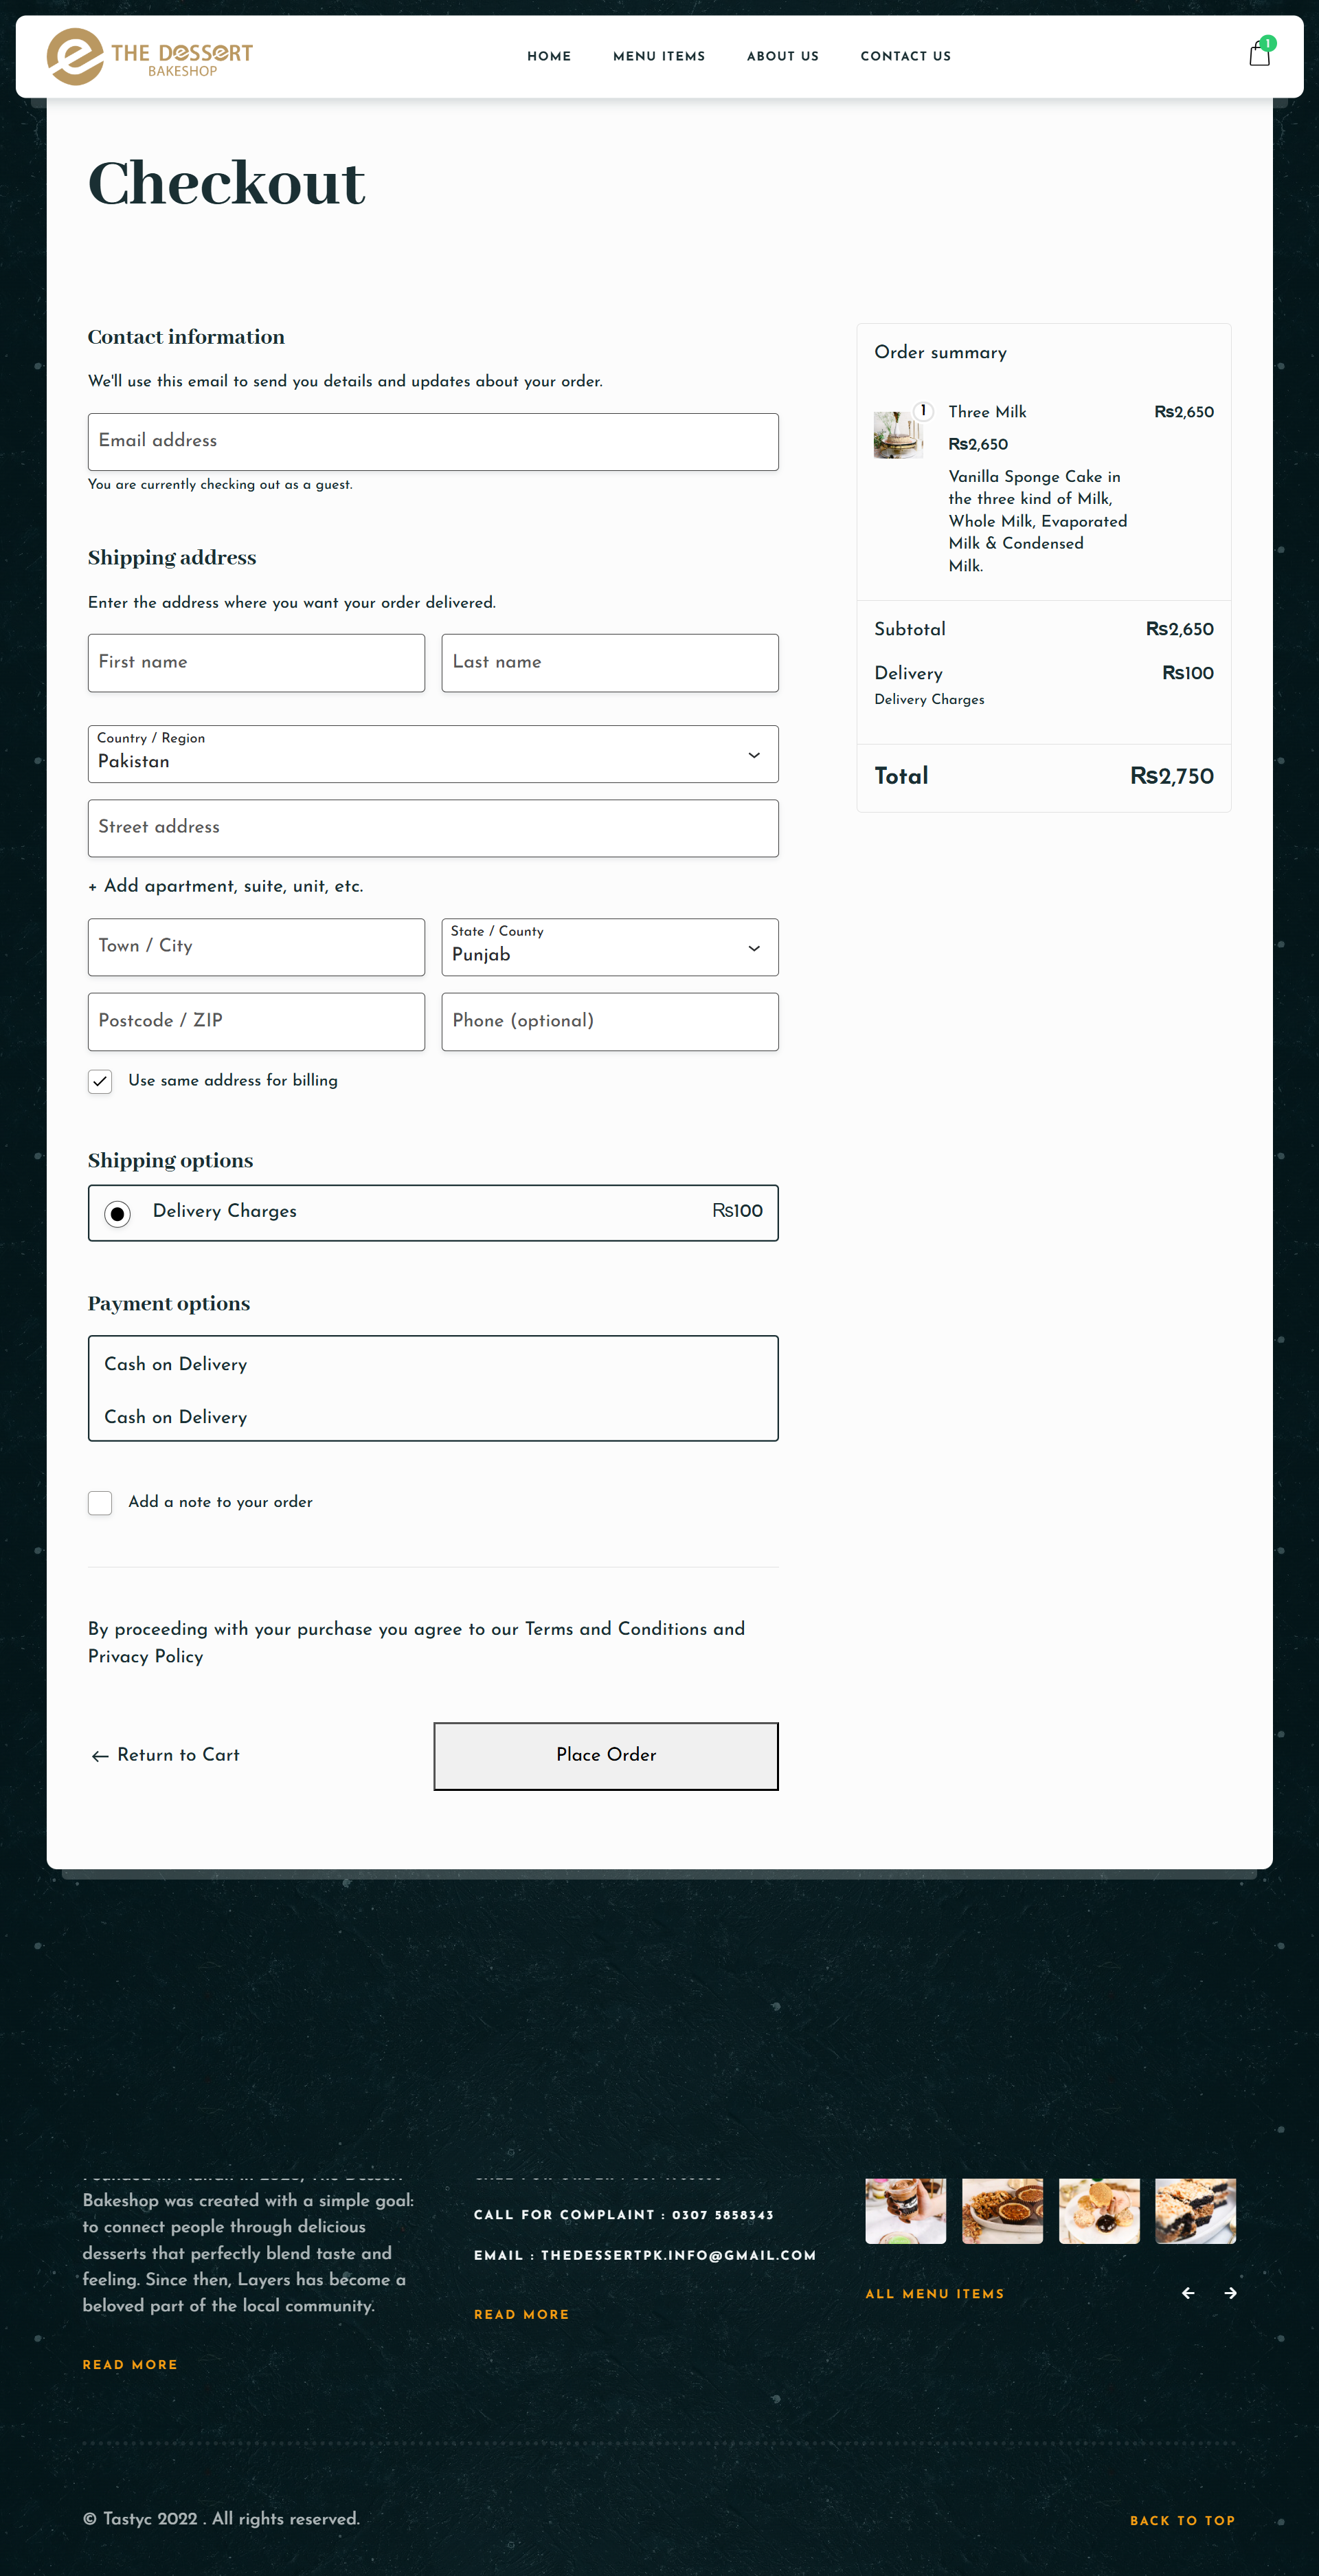Open the State / County dropdown
Image resolution: width=1319 pixels, height=2576 pixels.
(609, 947)
